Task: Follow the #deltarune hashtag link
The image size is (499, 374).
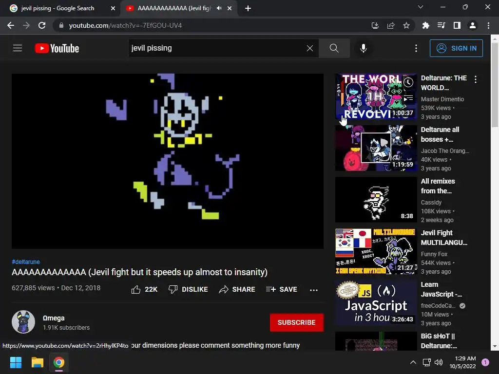Action: pyautogui.click(x=26, y=262)
